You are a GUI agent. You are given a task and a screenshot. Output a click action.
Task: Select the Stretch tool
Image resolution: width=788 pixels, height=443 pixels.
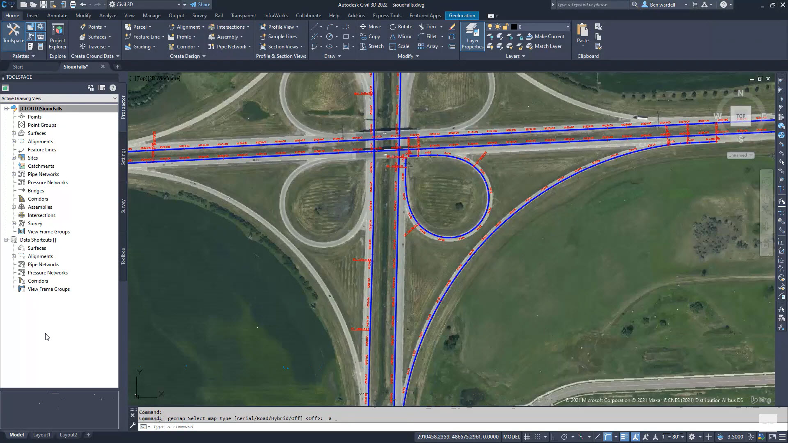pyautogui.click(x=371, y=46)
